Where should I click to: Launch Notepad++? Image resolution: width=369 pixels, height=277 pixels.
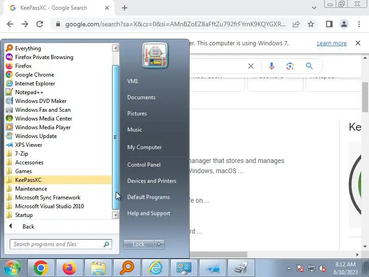point(58,92)
